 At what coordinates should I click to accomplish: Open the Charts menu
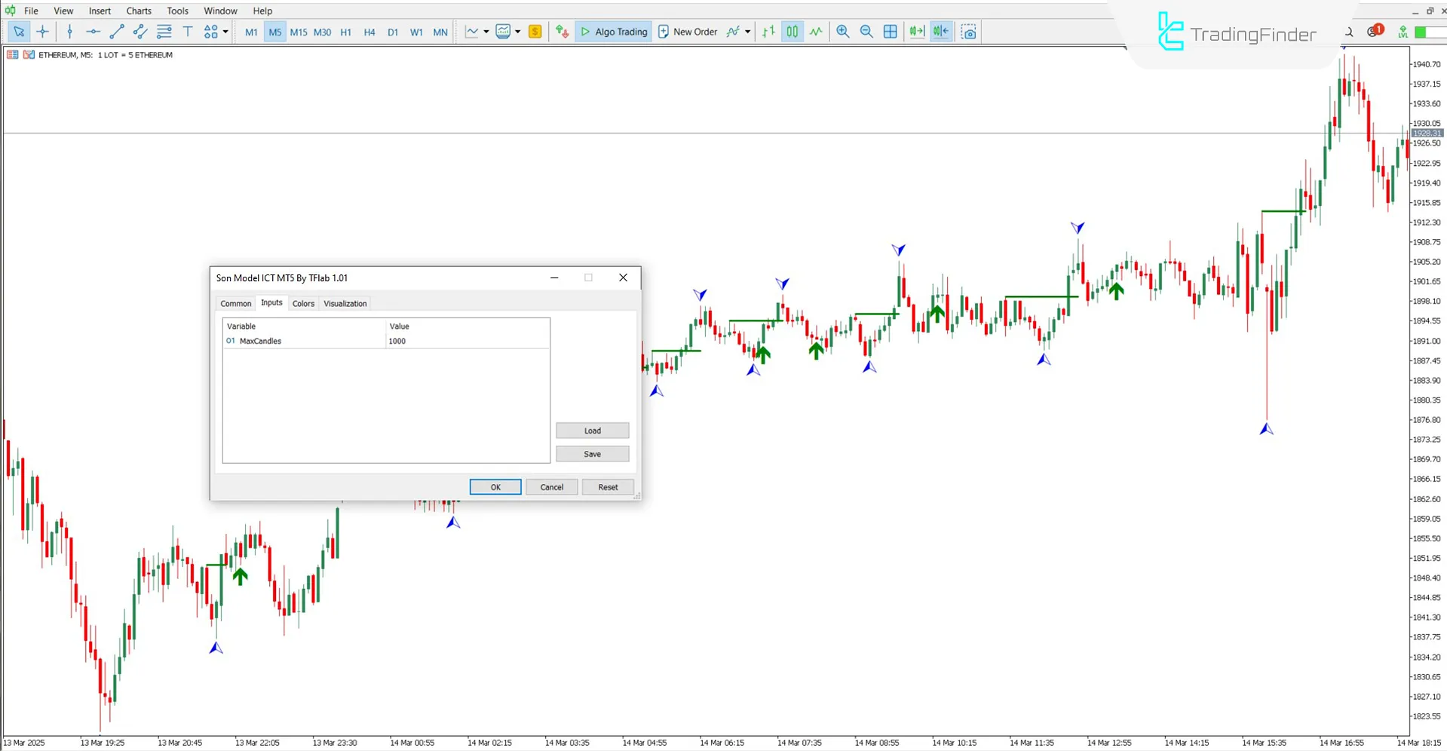tap(138, 11)
